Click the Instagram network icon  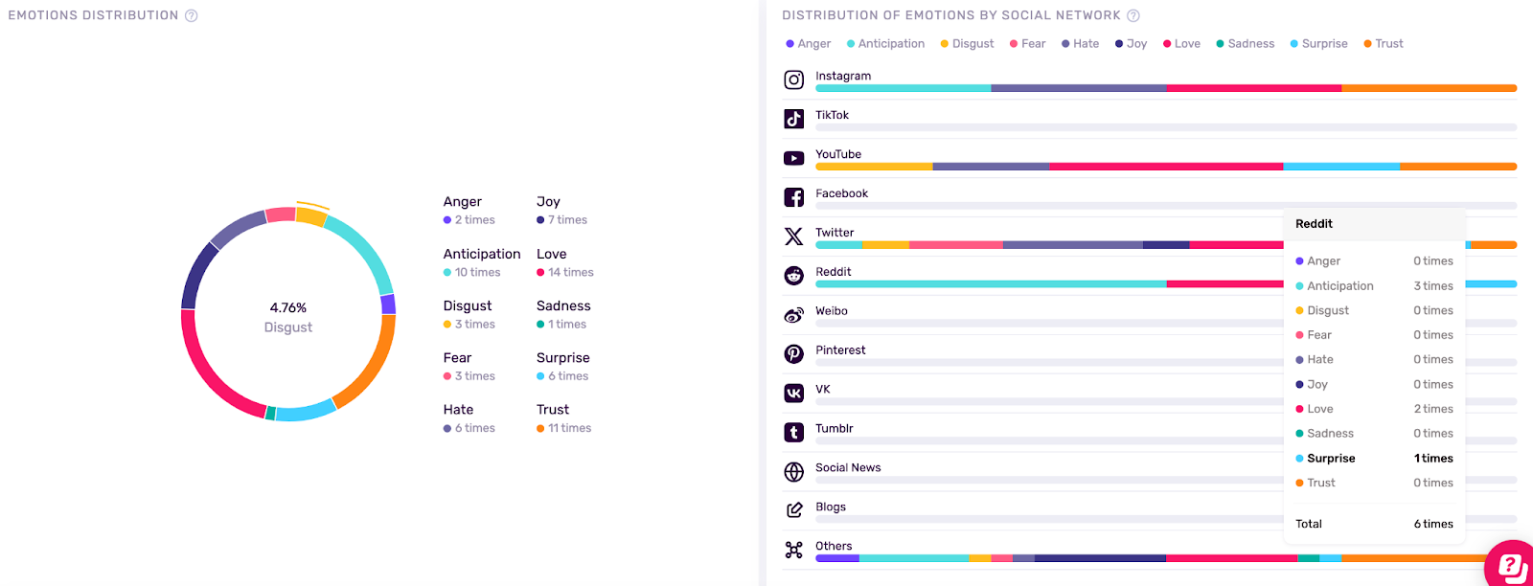pyautogui.click(x=793, y=79)
